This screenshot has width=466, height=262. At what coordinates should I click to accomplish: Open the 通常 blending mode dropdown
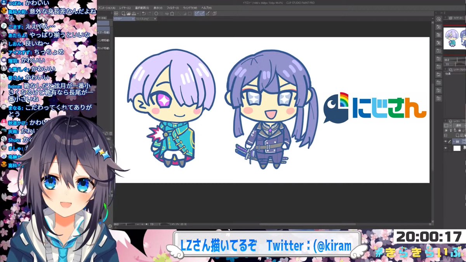tap(459, 125)
